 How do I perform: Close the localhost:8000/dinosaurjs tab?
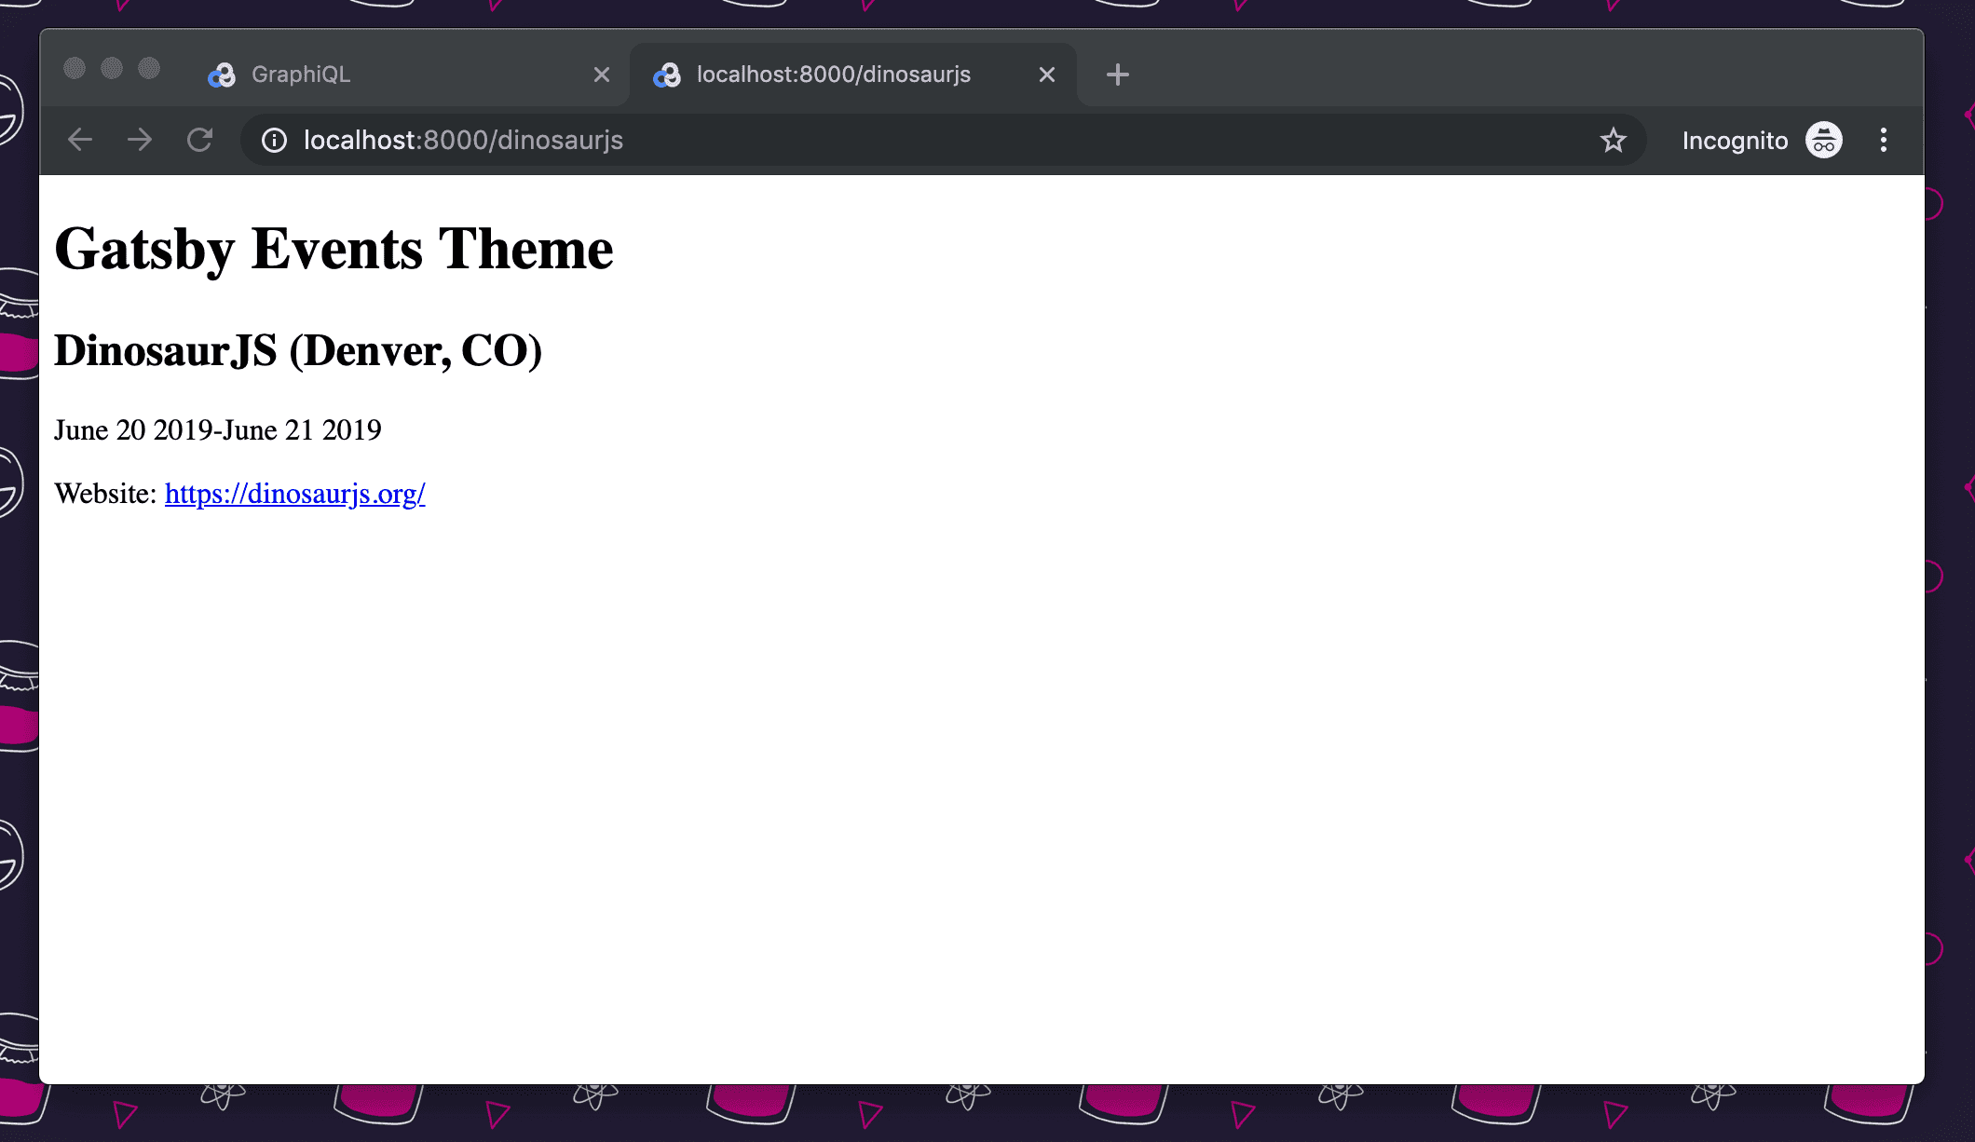pyautogui.click(x=1047, y=75)
